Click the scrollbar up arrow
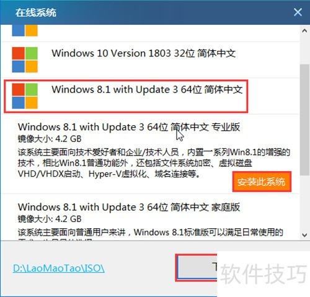 coord(304,31)
